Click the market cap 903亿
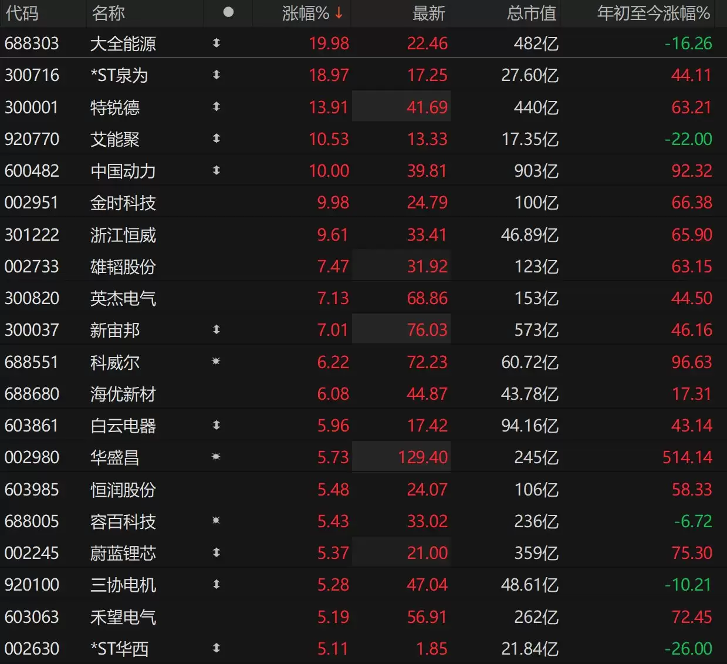Image resolution: width=727 pixels, height=664 pixels. [536, 171]
